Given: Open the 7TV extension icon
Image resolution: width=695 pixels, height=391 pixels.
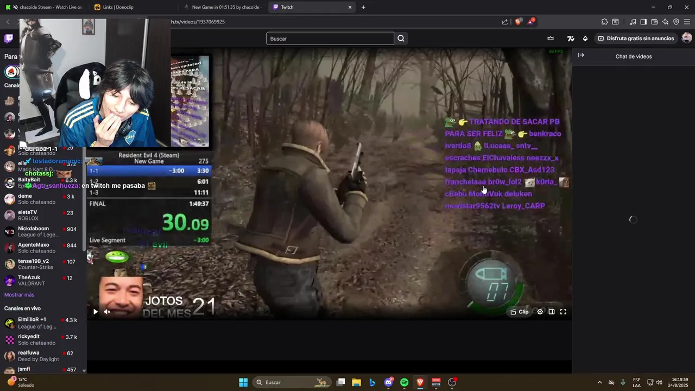Looking at the screenshot, I should click(x=571, y=39).
